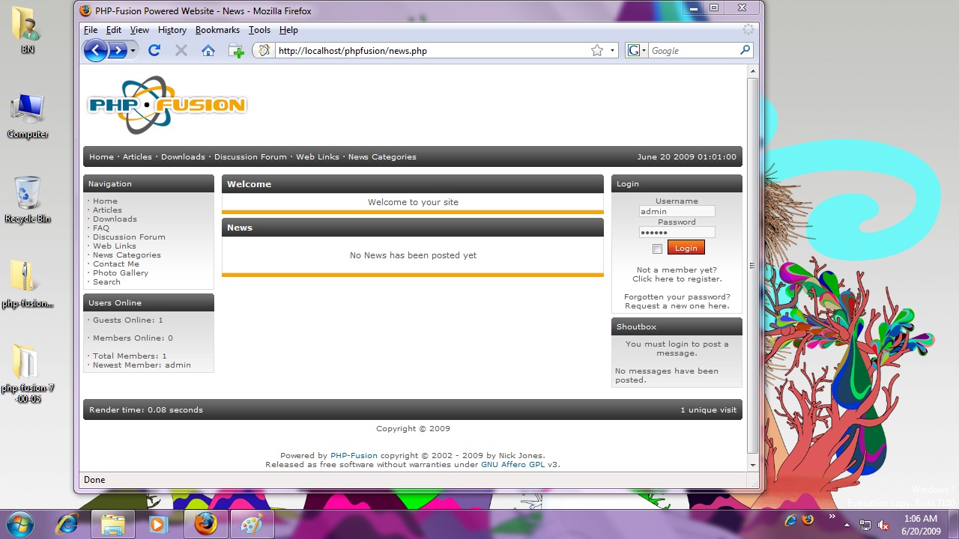This screenshot has width=959, height=539.
Task: Open the Windows Start menu orb
Action: (x=20, y=524)
